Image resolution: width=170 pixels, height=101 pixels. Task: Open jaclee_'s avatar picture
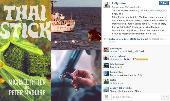[106, 82]
